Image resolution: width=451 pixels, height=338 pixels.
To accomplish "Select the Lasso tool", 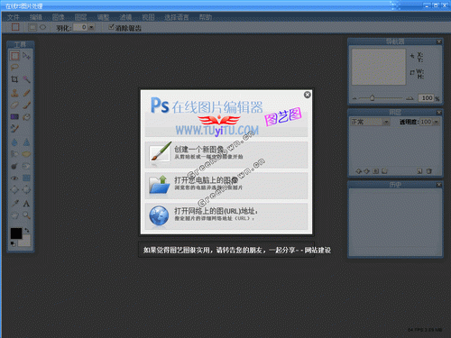I will (x=14, y=67).
